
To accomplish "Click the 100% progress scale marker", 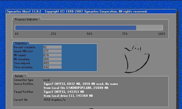I will coord(162,34).
